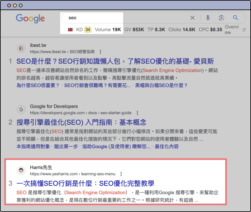
Task: Click the CPC $0.35 metric
Action: point(210,30)
